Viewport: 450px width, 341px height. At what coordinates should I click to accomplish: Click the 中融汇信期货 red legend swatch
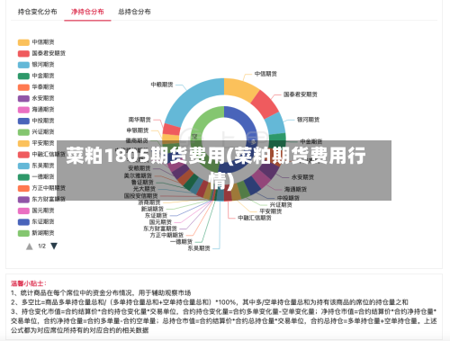pos(23,155)
